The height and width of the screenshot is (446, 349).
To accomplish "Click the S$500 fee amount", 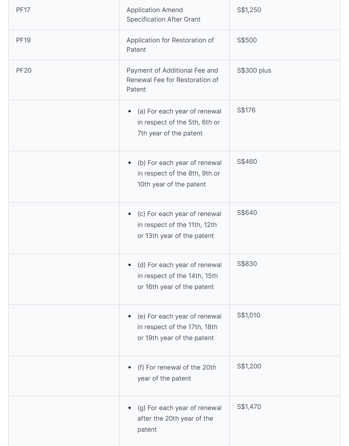I will [x=247, y=40].
